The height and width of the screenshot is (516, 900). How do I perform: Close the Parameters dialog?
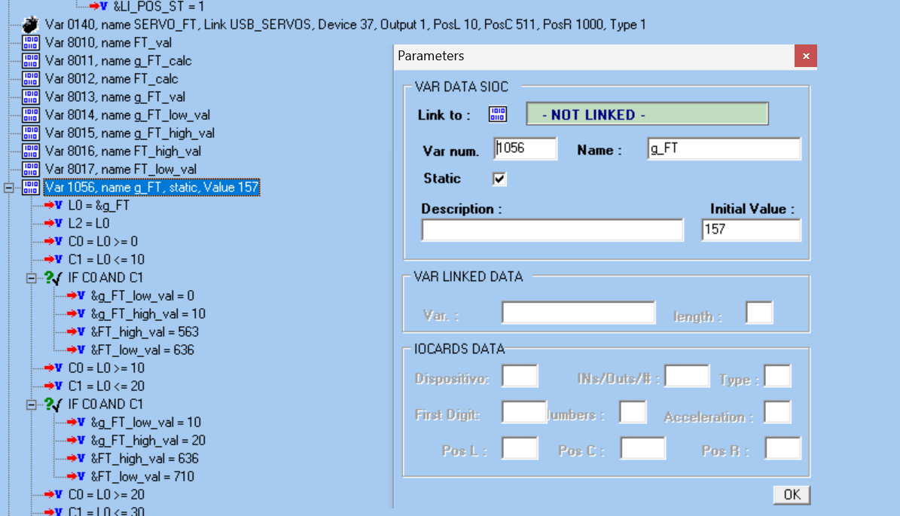click(x=805, y=56)
